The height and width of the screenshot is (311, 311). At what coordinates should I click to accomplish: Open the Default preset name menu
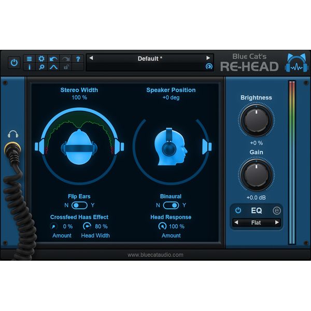click(150, 59)
